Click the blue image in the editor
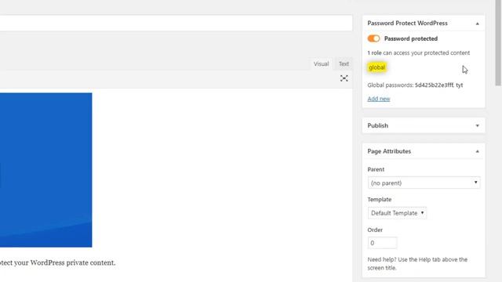Screen dimensions: 502x282 click(45, 170)
